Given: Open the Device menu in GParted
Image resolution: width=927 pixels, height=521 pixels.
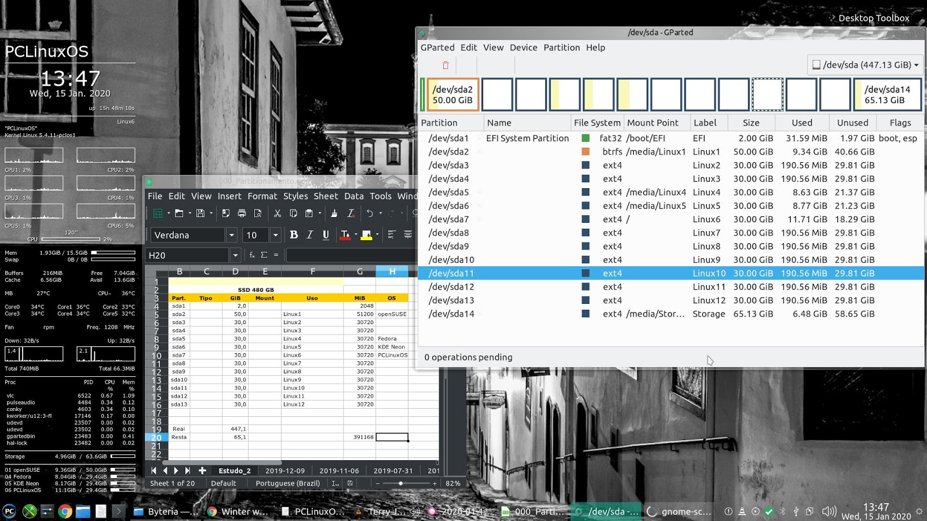Looking at the screenshot, I should click(523, 47).
